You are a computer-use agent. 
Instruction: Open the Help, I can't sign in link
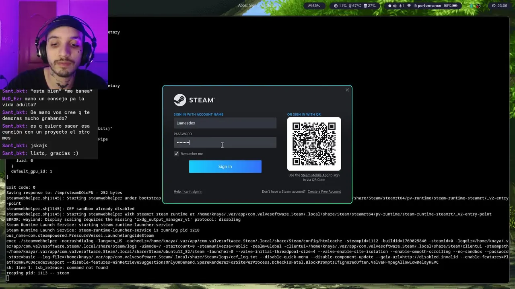188,191
